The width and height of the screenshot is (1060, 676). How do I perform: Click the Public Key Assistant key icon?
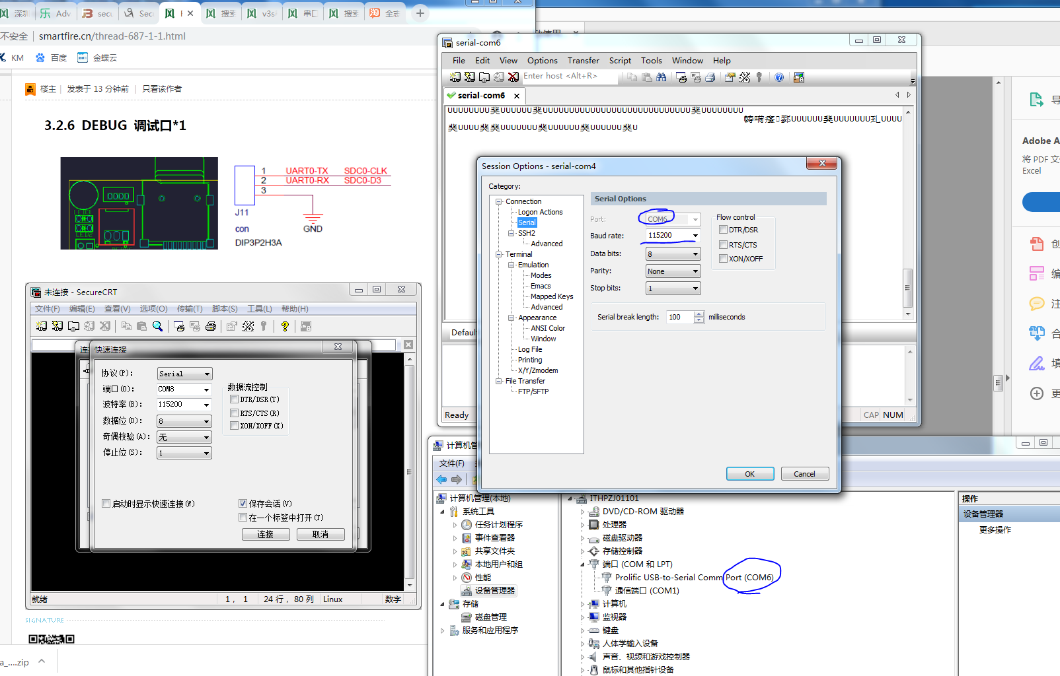[759, 77]
